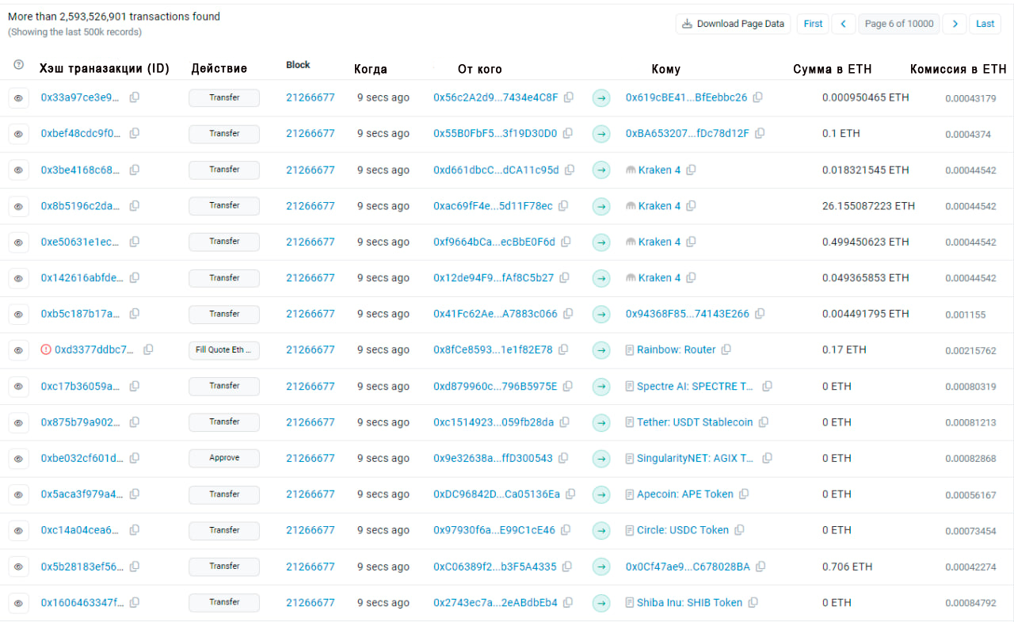Click the fee value 0.00215762
The image size is (1014, 622).
[970, 350]
